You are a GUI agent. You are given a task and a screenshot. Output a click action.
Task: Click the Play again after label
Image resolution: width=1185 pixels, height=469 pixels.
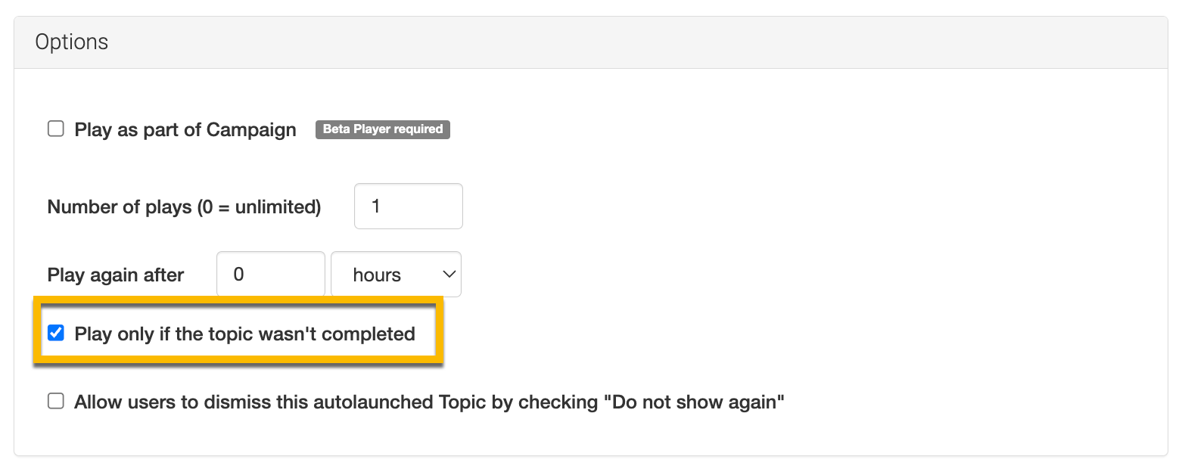(116, 275)
